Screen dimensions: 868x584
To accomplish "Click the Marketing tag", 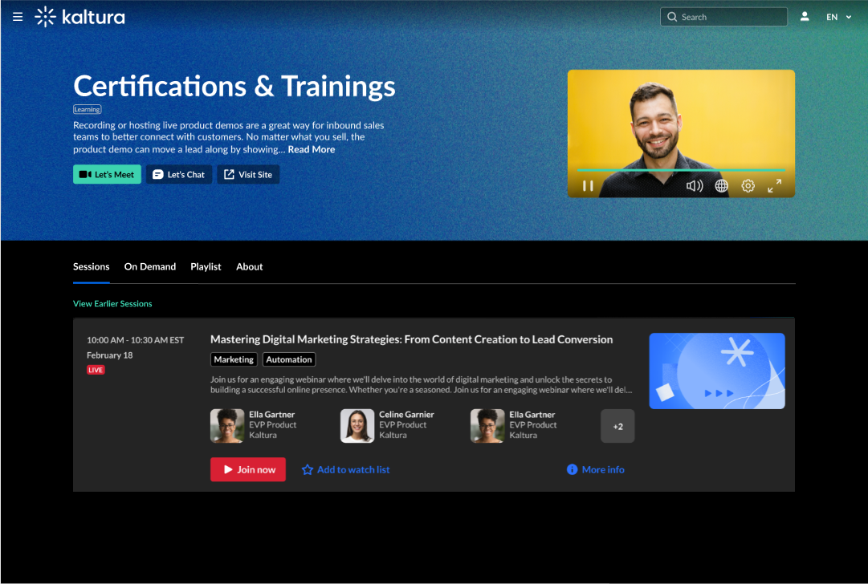I will tap(234, 359).
